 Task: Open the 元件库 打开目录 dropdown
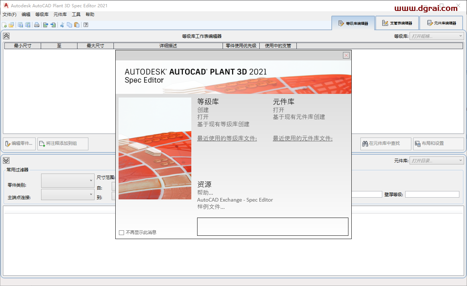pos(437,160)
